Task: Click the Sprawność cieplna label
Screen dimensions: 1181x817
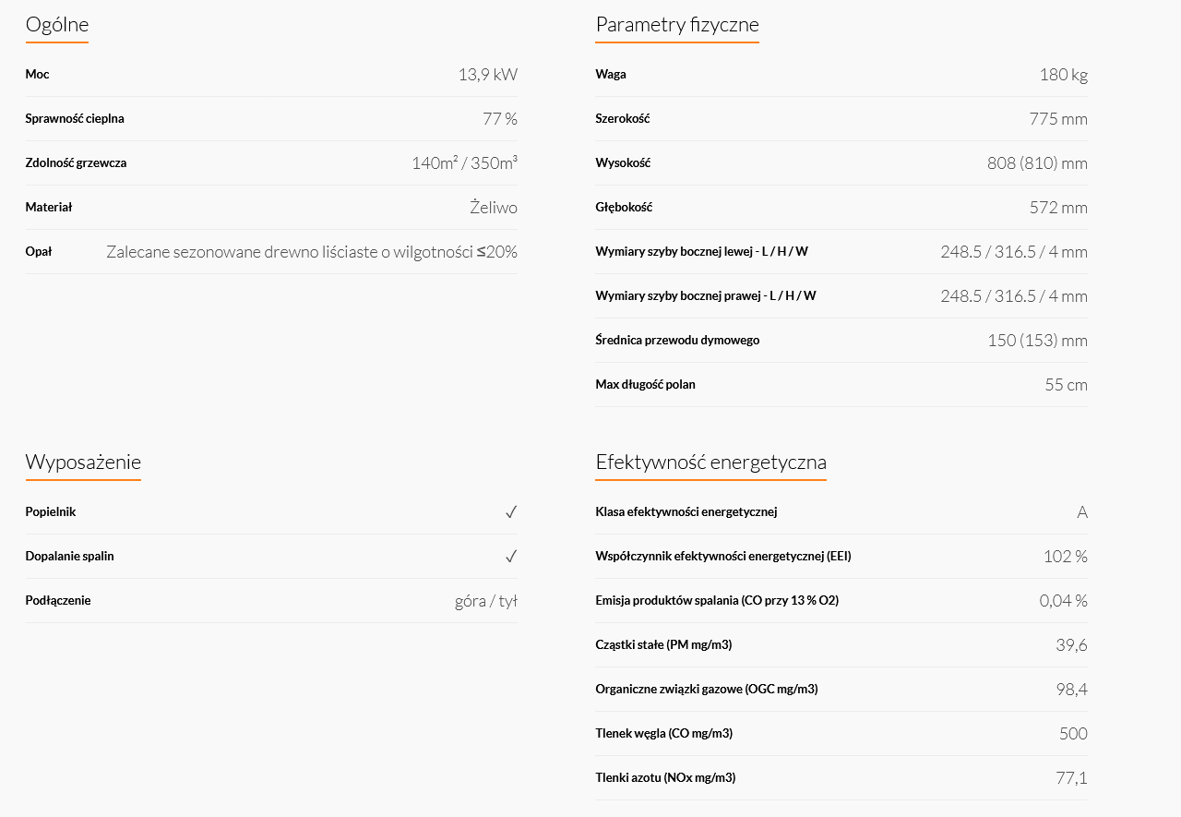Action: 75,118
